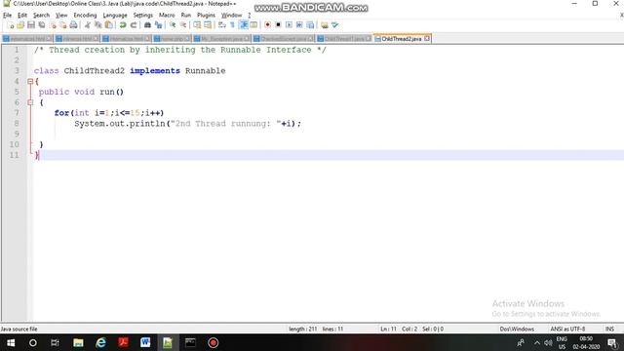Click the Redo toolbar arrow
Screen dimensions: 624x351
coord(134,25)
